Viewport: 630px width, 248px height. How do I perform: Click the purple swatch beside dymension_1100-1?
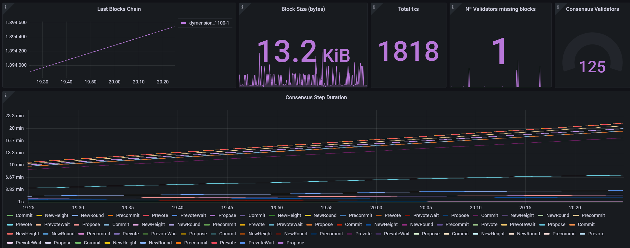tap(184, 23)
